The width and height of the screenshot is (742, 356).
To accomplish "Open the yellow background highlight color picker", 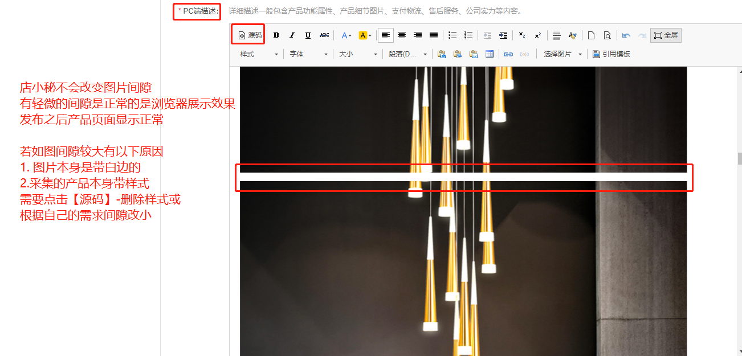I will pyautogui.click(x=365, y=35).
